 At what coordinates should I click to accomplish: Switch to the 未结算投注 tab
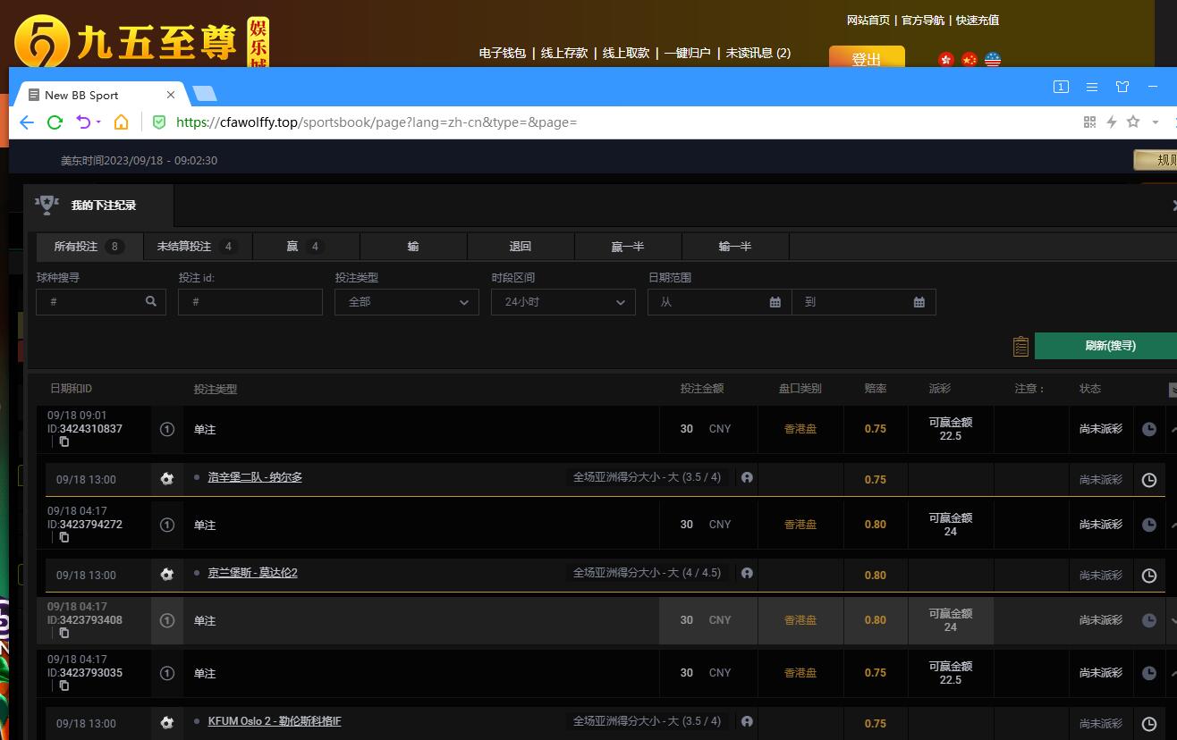click(x=197, y=247)
